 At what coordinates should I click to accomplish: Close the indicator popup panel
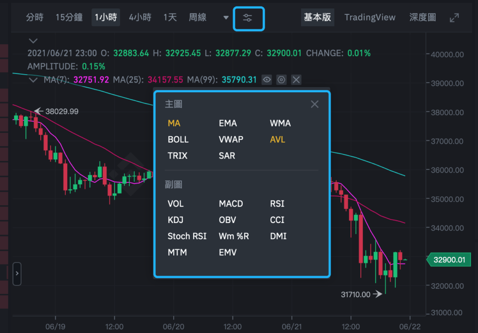click(315, 104)
